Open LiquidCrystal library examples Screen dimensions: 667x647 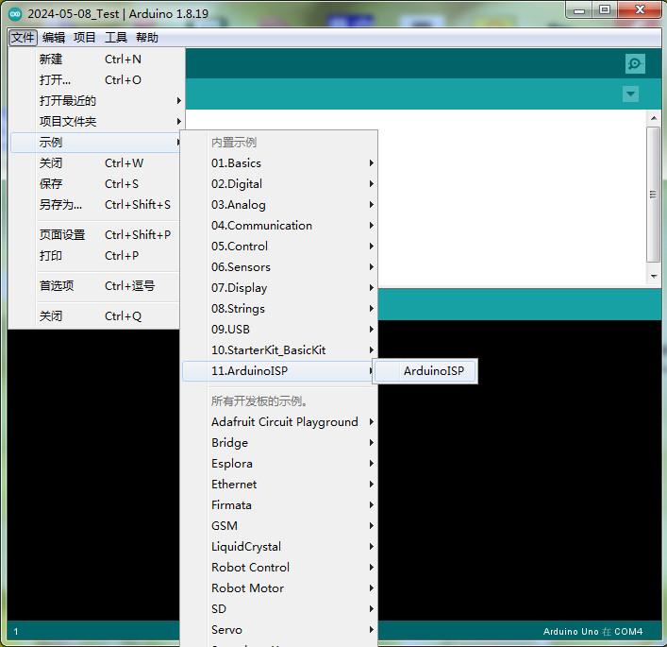pos(279,547)
